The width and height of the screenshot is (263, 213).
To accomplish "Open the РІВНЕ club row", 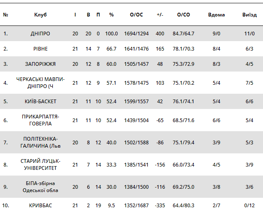I will (40, 49).
